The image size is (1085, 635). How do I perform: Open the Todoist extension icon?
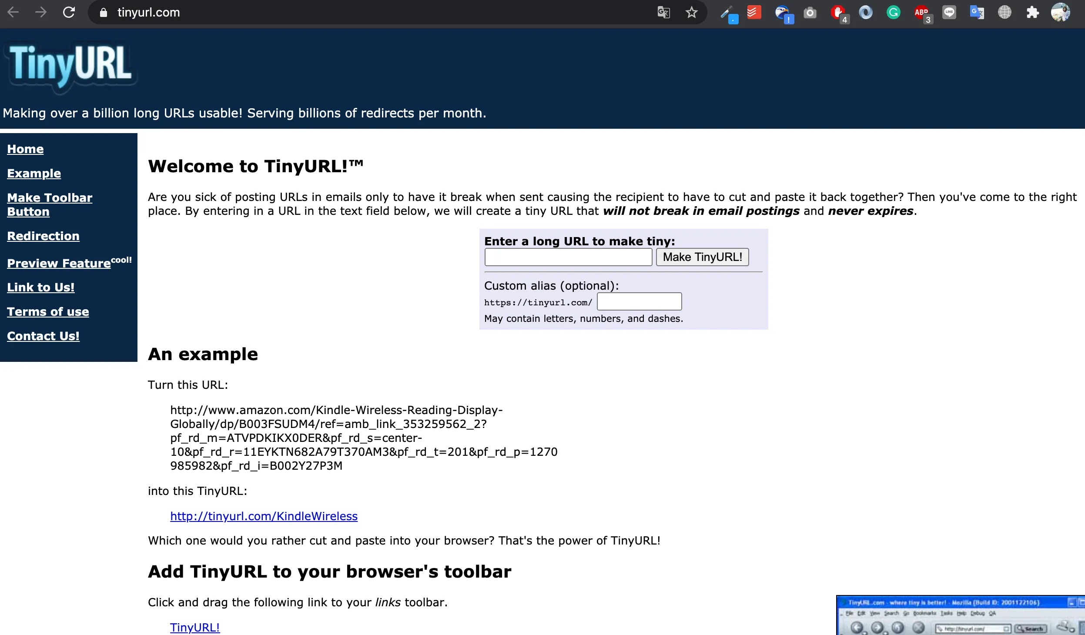(754, 12)
